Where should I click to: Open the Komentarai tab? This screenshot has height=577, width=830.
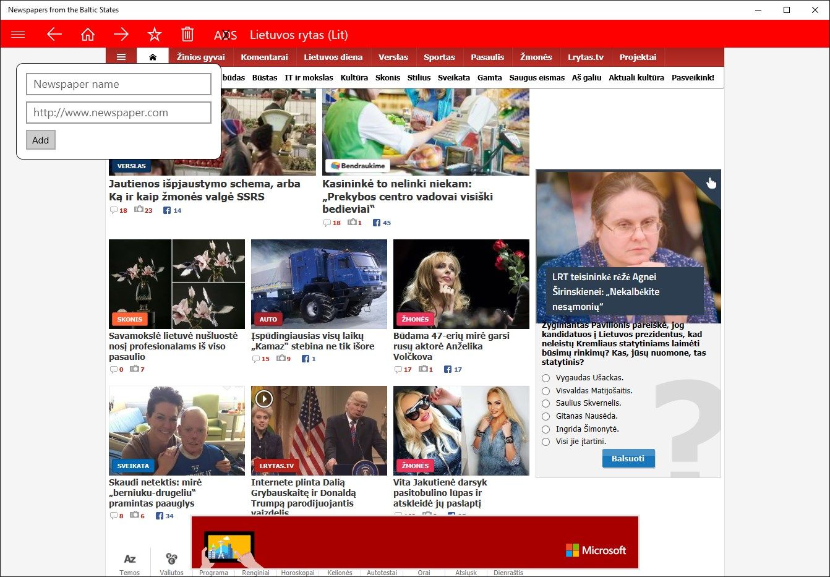point(264,57)
